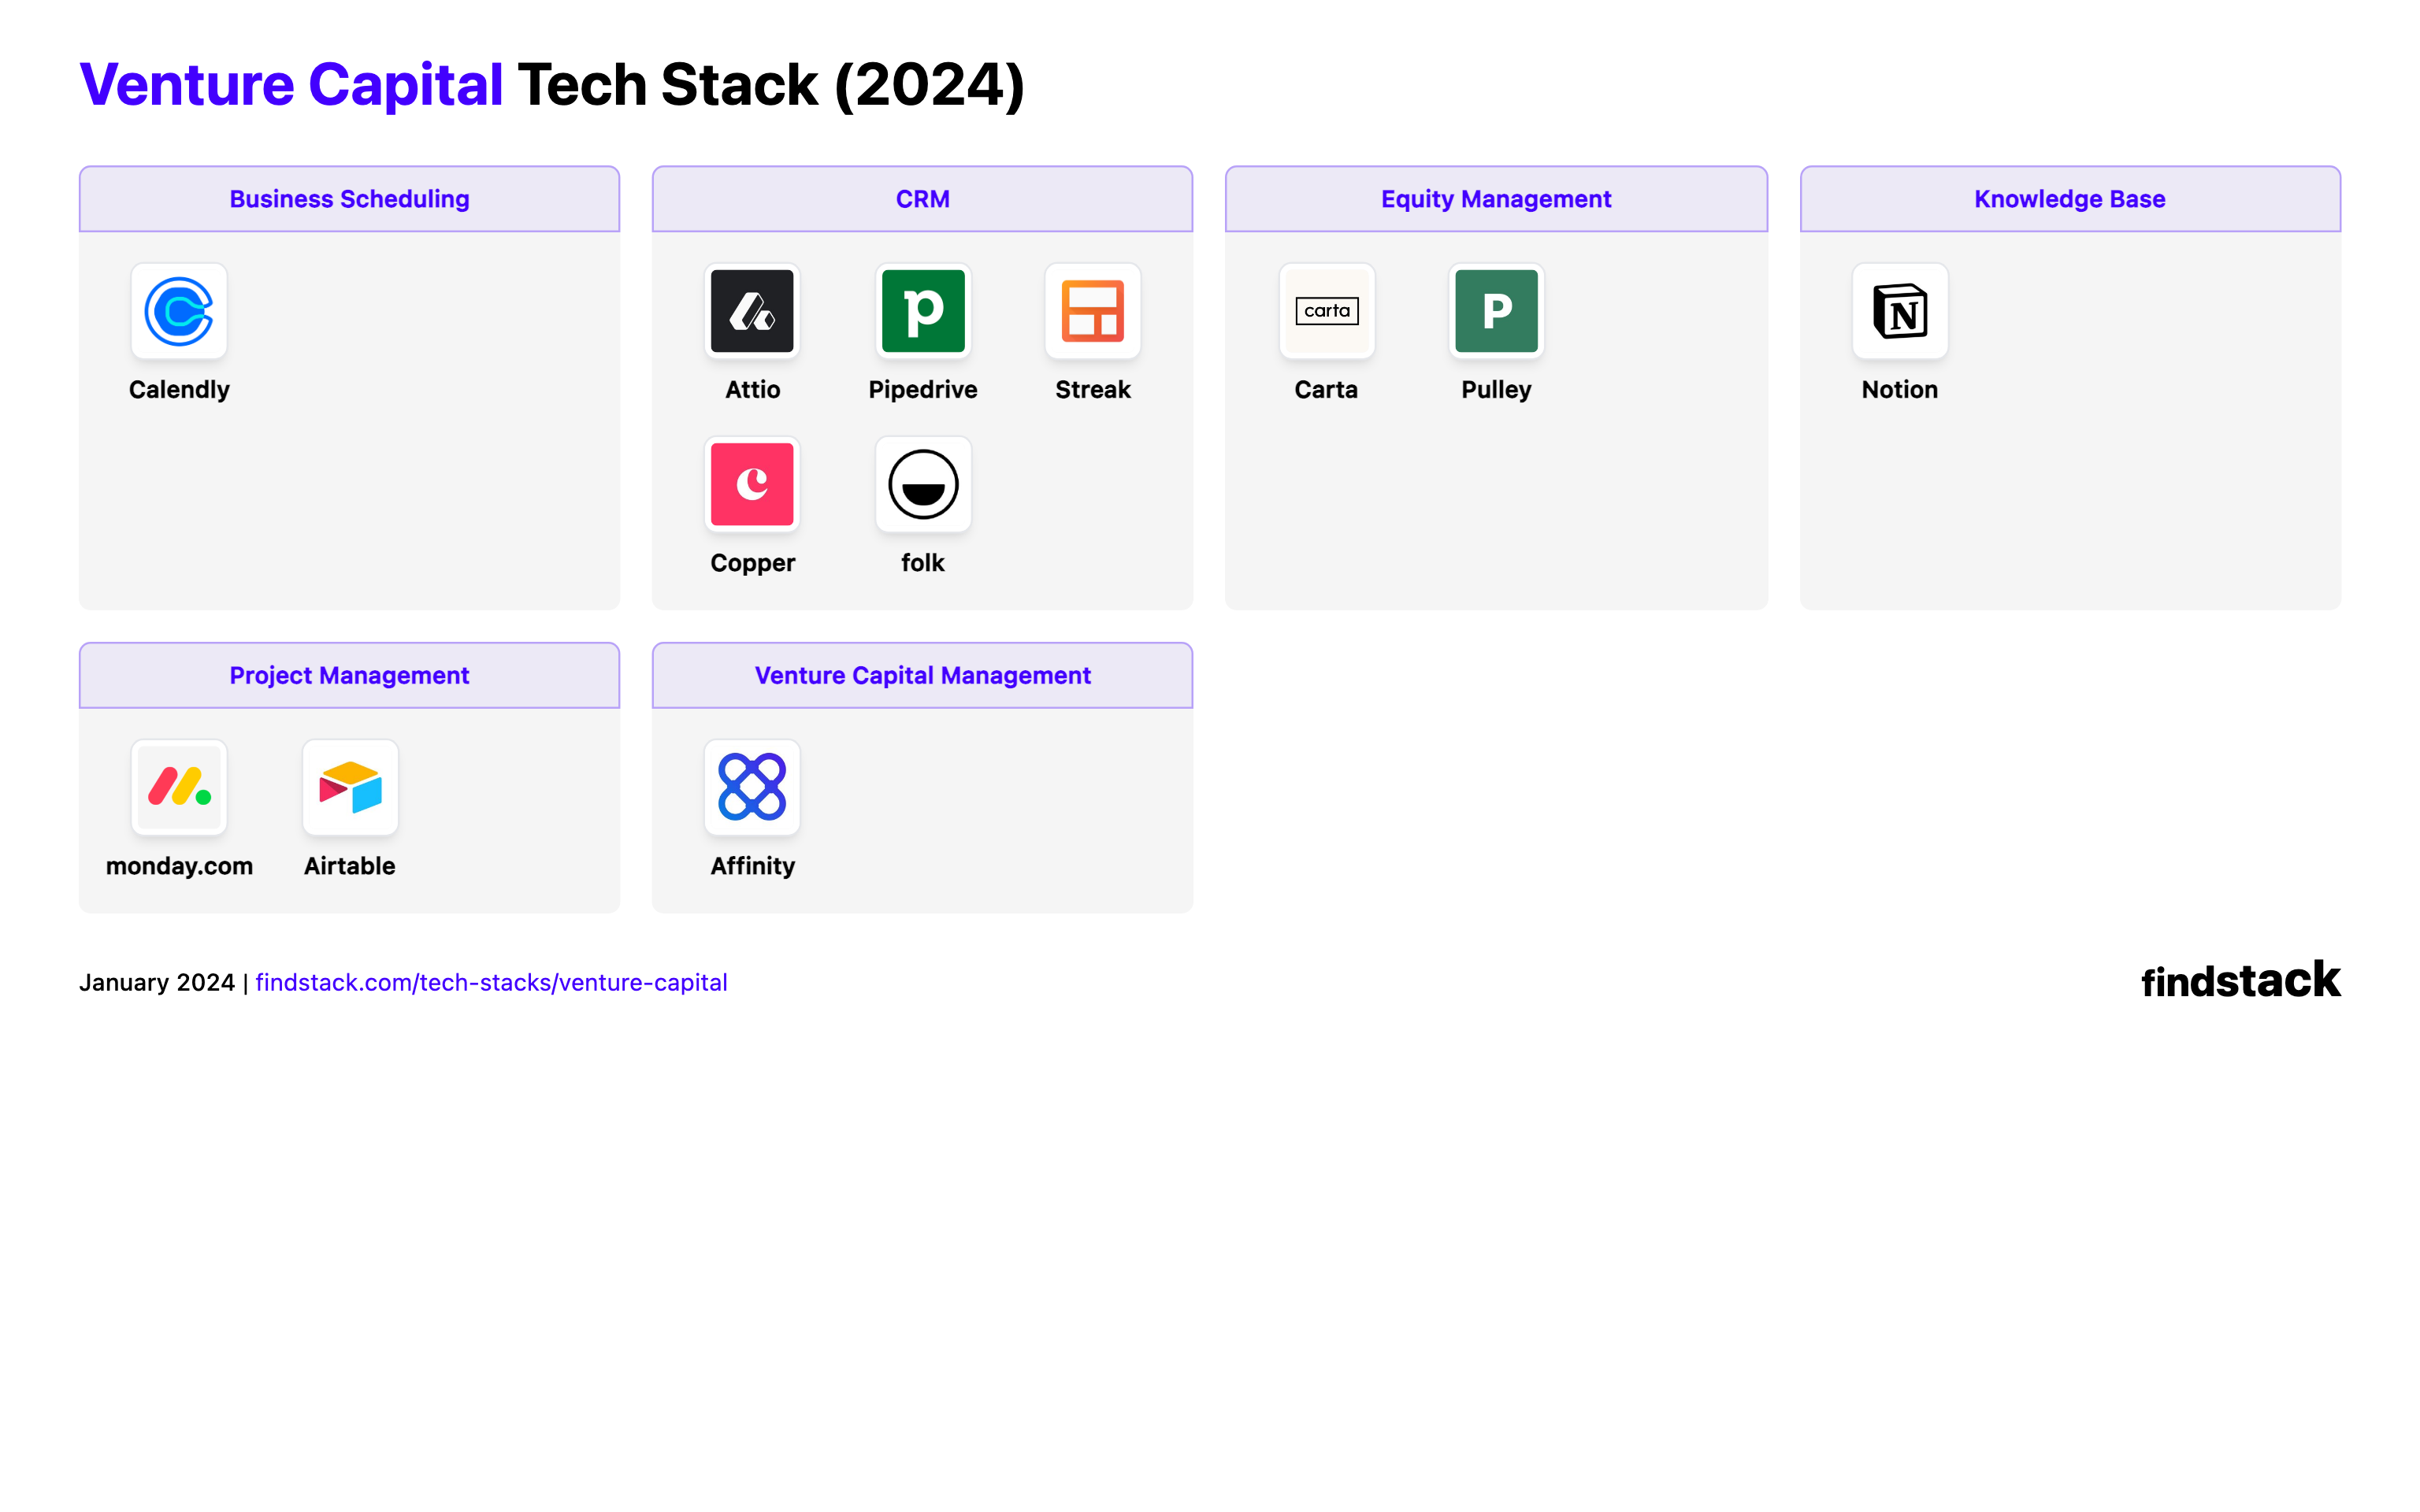The height and width of the screenshot is (1512, 2420).
Task: Click the findstack brand logo
Action: click(2240, 980)
